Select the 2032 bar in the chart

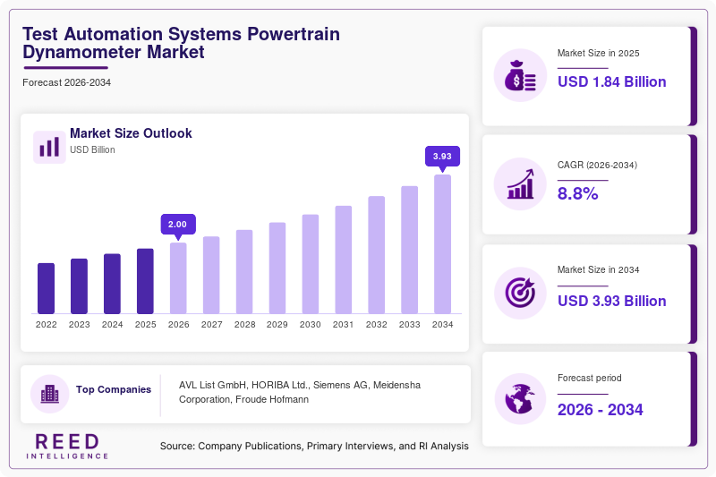(x=376, y=255)
